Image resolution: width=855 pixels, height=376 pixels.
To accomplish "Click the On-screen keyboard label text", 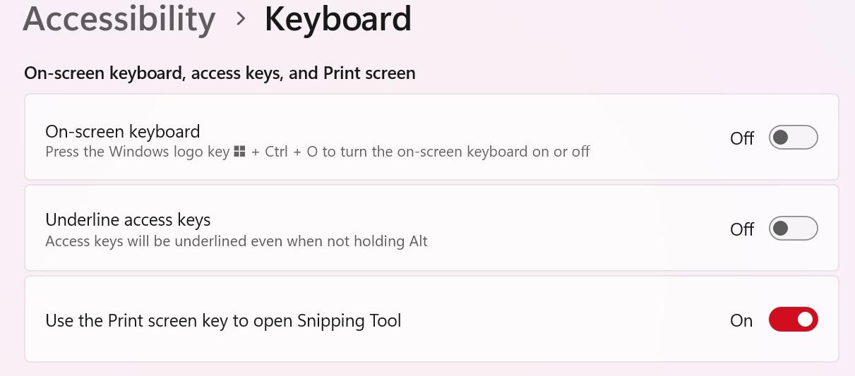I will pos(123,132).
